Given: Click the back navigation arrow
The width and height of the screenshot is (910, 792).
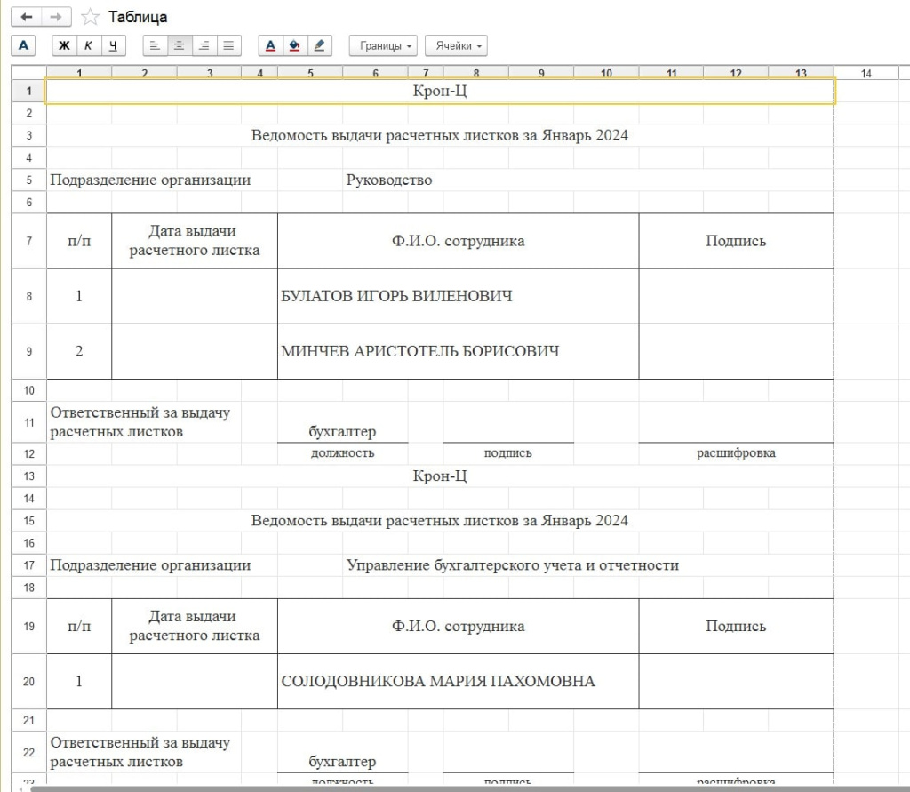Looking at the screenshot, I should pyautogui.click(x=26, y=17).
